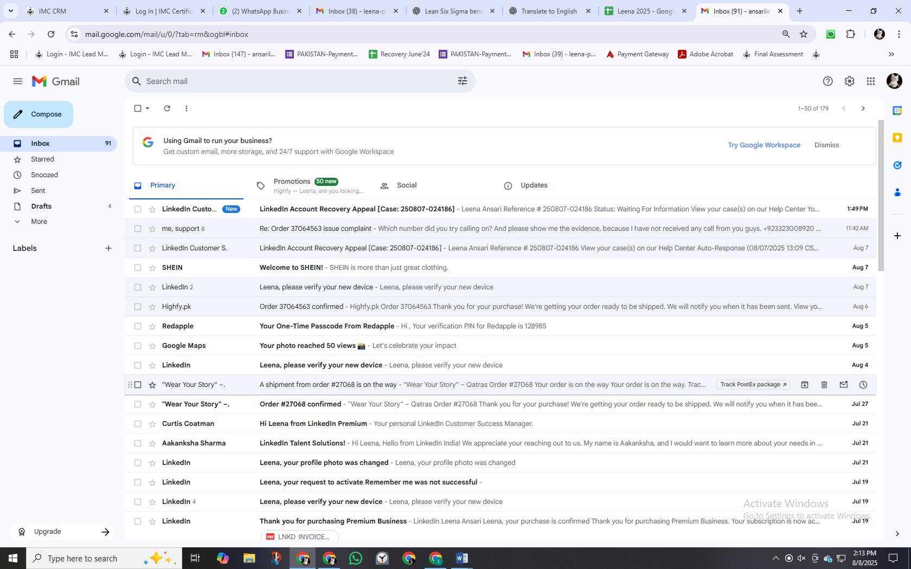Open Windows Start menu
This screenshot has width=911, height=569.
[x=13, y=558]
